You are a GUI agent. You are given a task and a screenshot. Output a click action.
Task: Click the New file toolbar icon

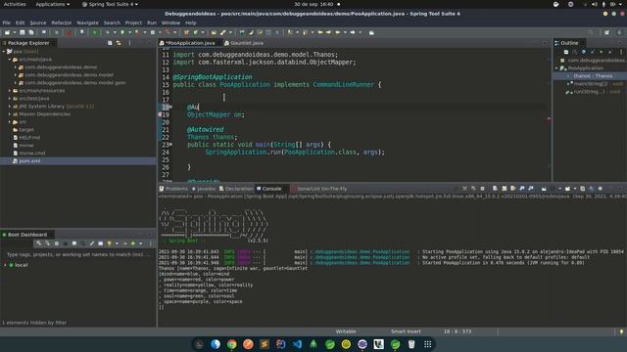pos(7,32)
